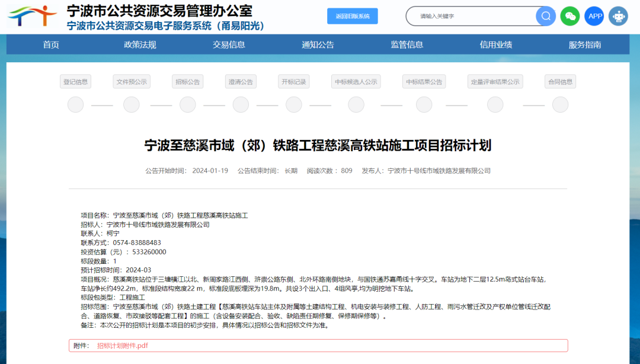Viewport: 640px width, 364px height.
Task: Switch to 中标候选人公示 stage tab
Action: tap(356, 82)
